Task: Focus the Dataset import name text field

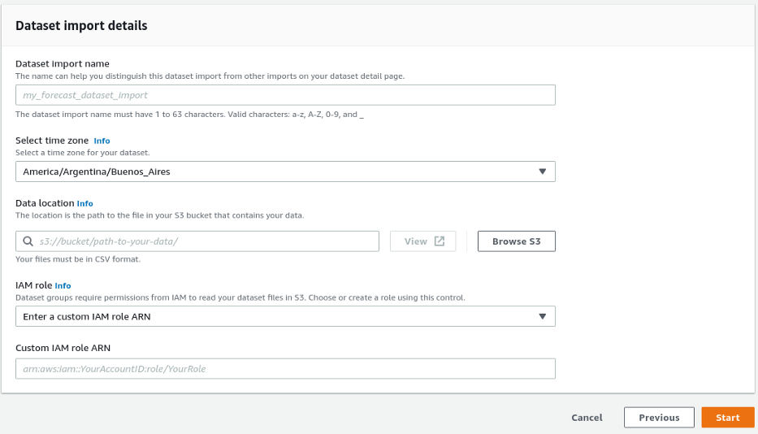Action: [x=284, y=95]
